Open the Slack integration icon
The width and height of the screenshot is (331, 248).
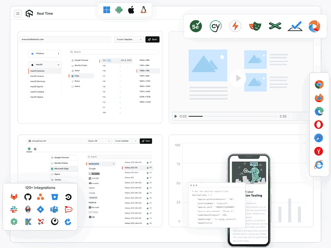(14, 209)
